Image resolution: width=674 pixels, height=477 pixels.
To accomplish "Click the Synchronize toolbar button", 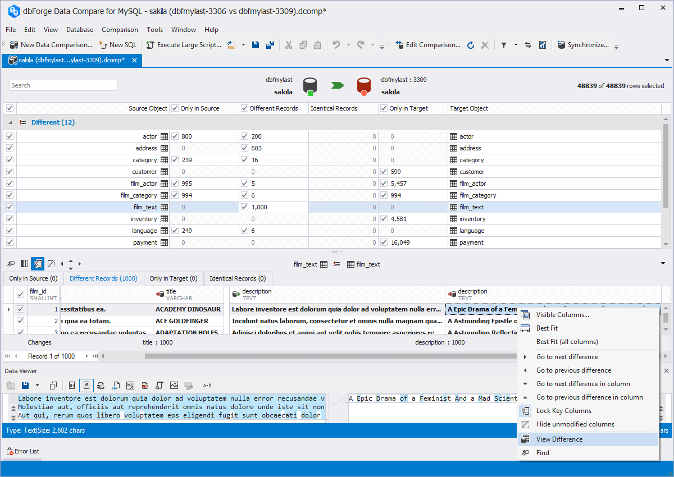I will pos(583,45).
